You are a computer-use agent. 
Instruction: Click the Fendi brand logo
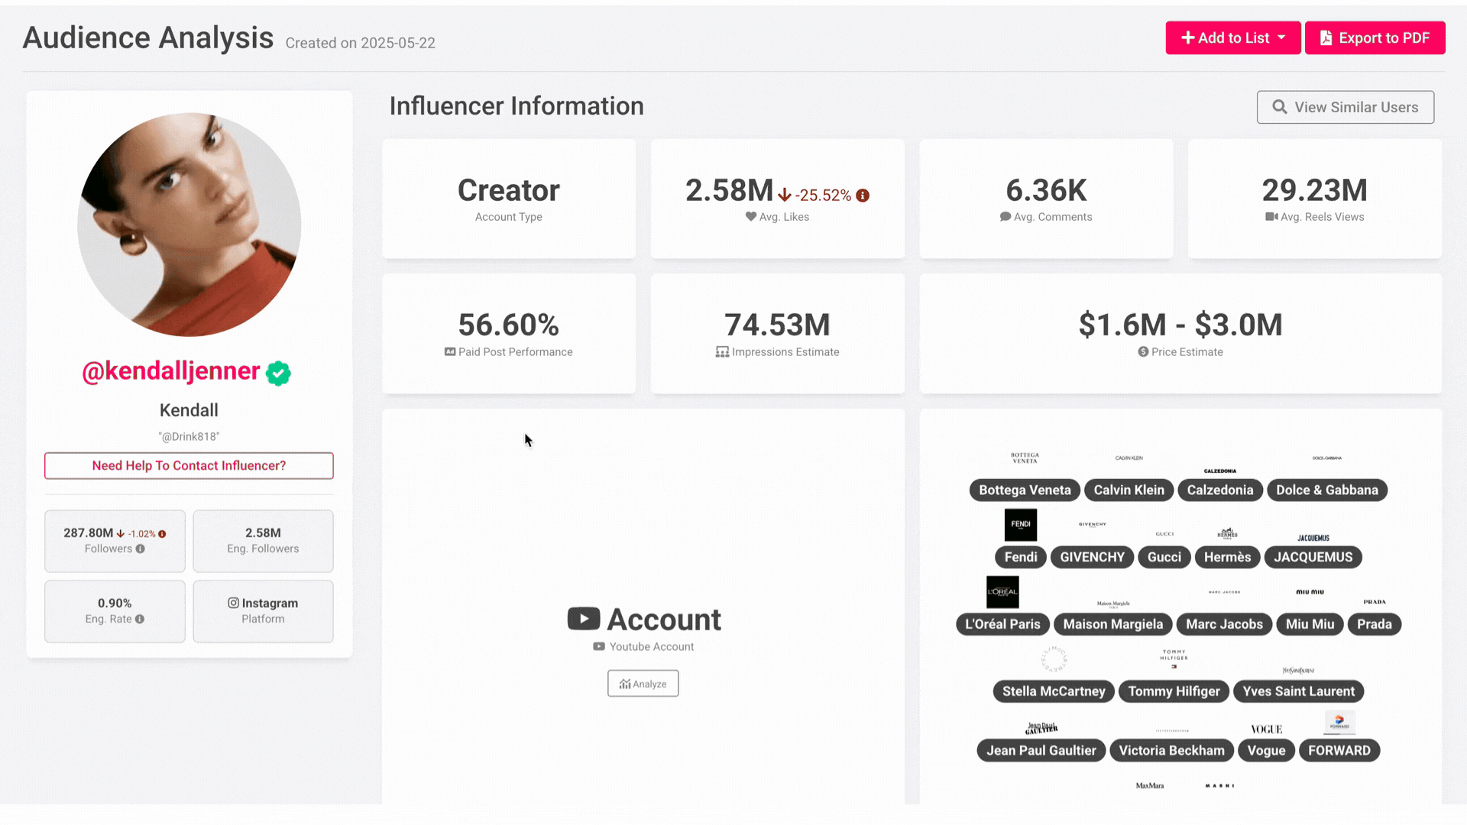(1021, 525)
